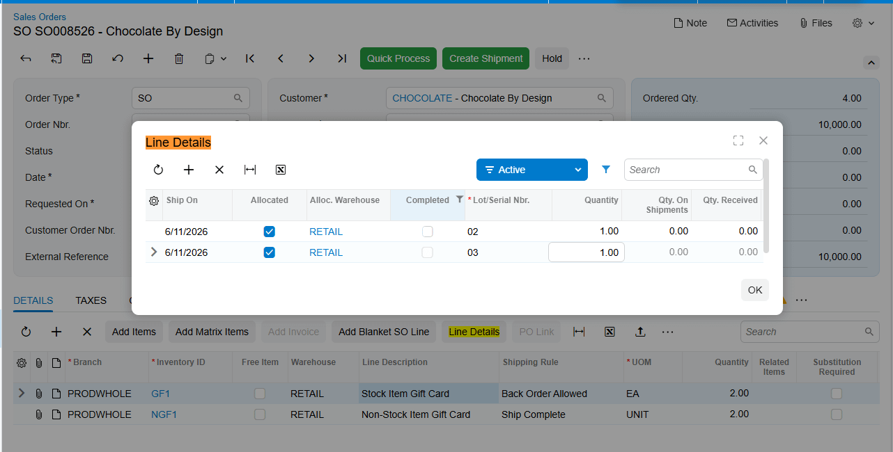Go to the last record
The height and width of the screenshot is (452, 893).
pyautogui.click(x=342, y=58)
